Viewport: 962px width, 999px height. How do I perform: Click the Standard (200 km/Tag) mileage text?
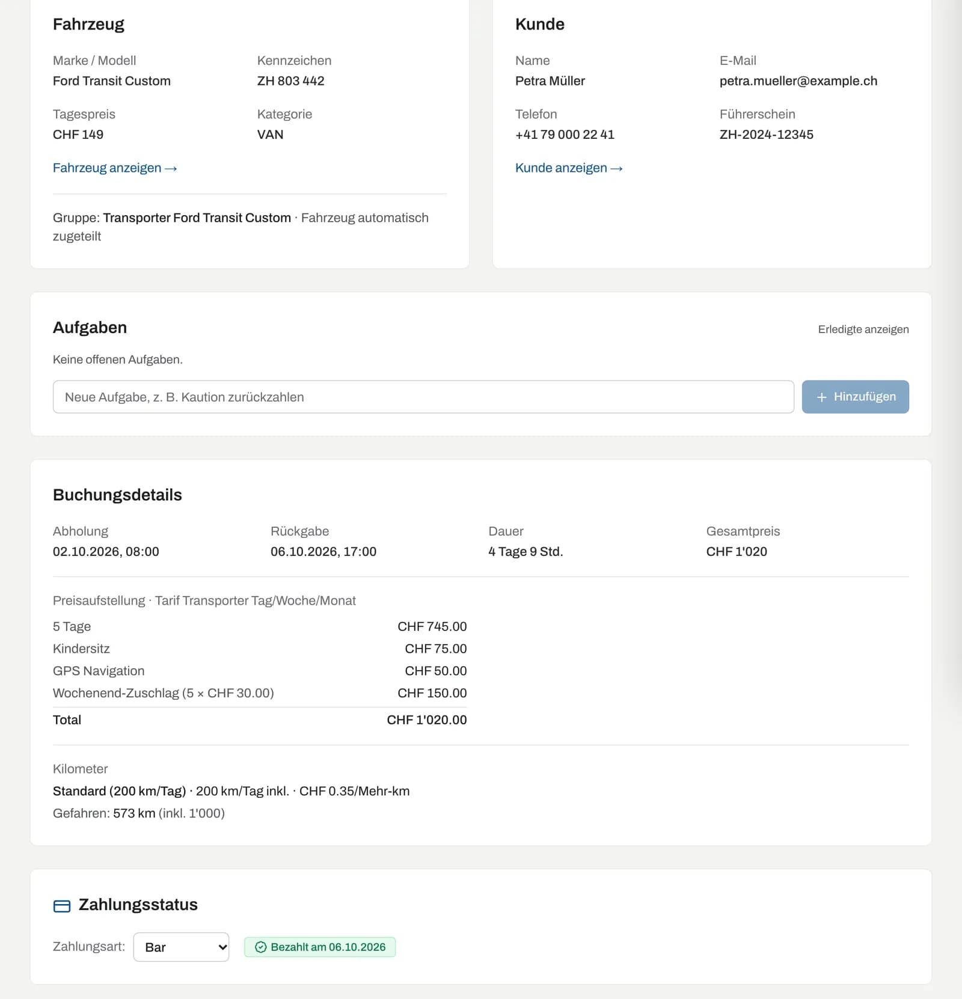tap(120, 792)
